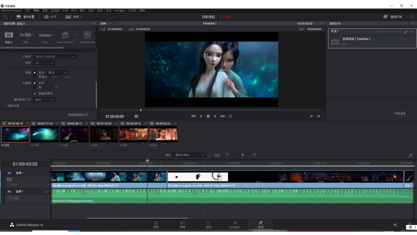Open the DaVinci Resolve menu
Image resolution: width=417 pixels, height=235 pixels.
[12, 11]
